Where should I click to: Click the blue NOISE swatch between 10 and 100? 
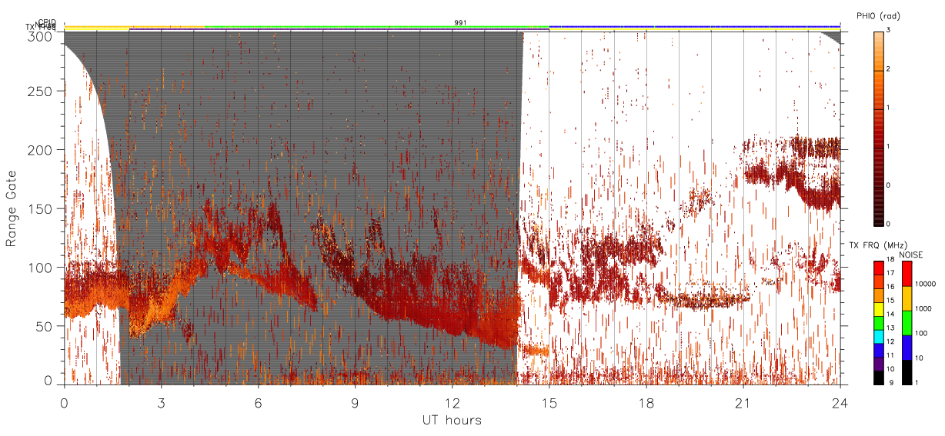pos(907,348)
